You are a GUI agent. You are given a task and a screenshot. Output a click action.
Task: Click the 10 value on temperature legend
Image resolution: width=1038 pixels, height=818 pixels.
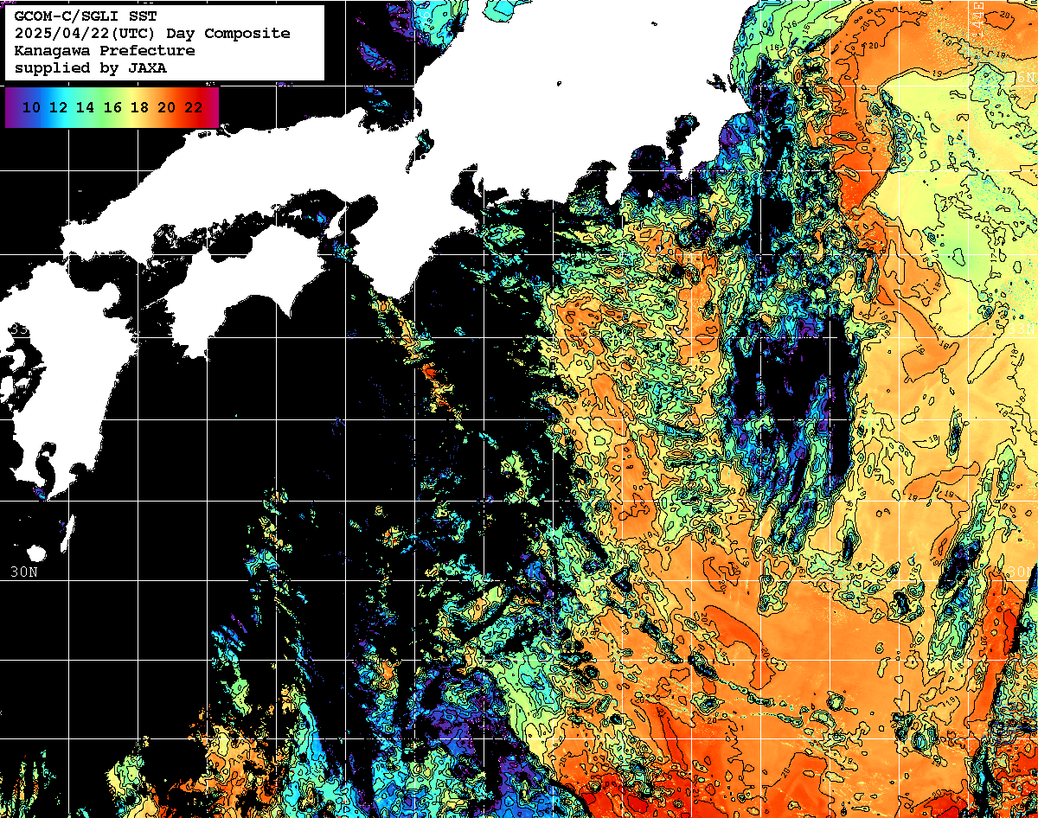coord(31,108)
